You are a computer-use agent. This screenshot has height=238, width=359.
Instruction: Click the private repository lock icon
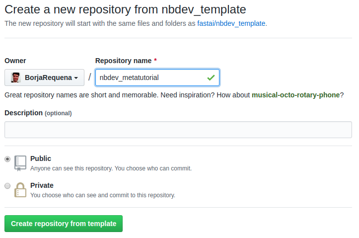coord(20,190)
